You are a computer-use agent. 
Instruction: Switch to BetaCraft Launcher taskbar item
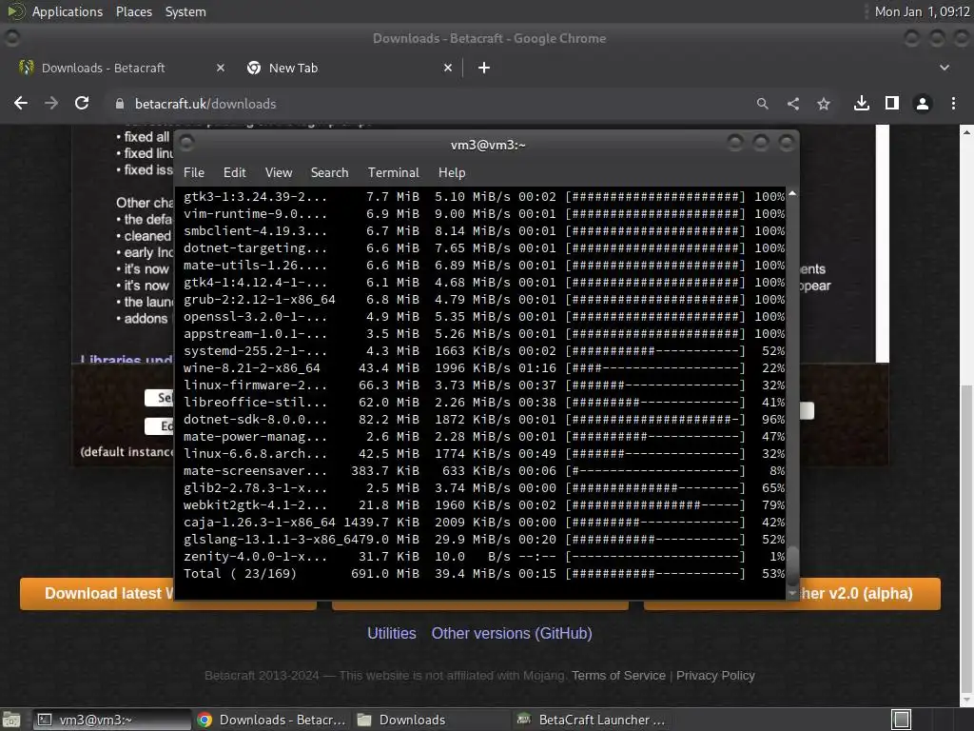tap(592, 720)
